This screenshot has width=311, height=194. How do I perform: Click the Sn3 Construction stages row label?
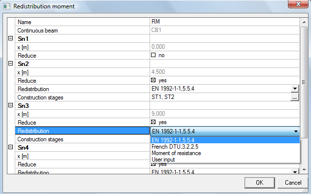coord(82,139)
